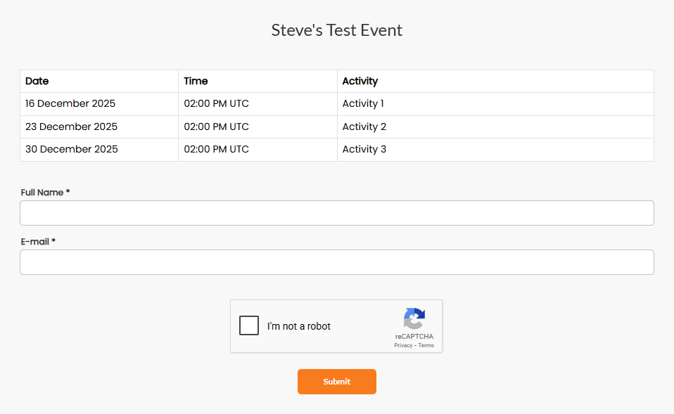Focus the E-mail input field

click(337, 262)
